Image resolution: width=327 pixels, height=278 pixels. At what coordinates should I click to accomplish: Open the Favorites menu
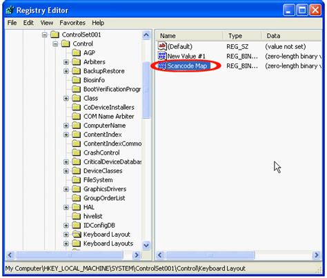pyautogui.click(x=72, y=23)
